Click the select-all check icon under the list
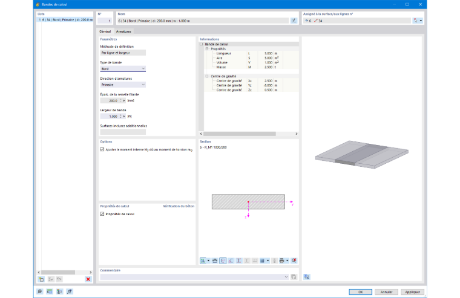 pyautogui.click(x=51, y=279)
